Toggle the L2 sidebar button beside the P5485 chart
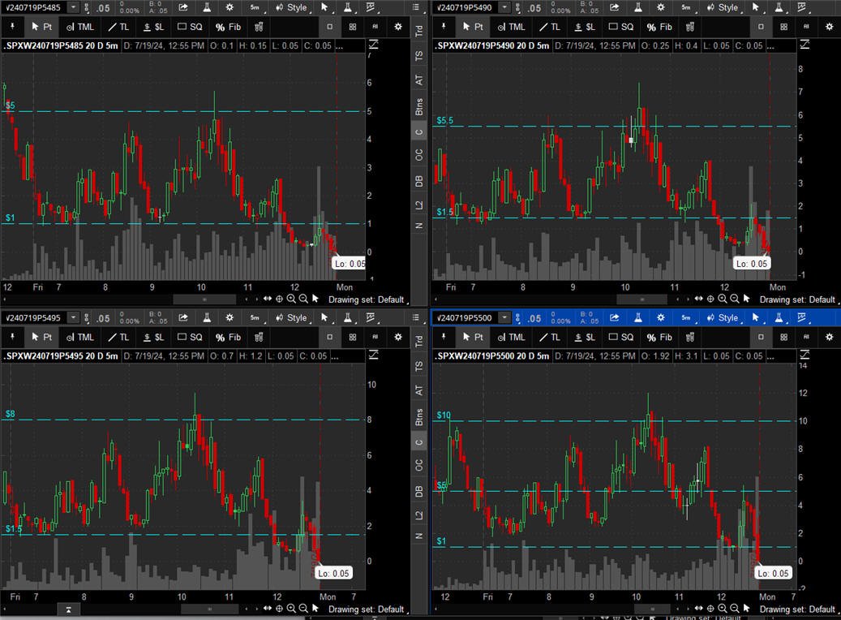This screenshot has height=620, width=841. tap(419, 205)
